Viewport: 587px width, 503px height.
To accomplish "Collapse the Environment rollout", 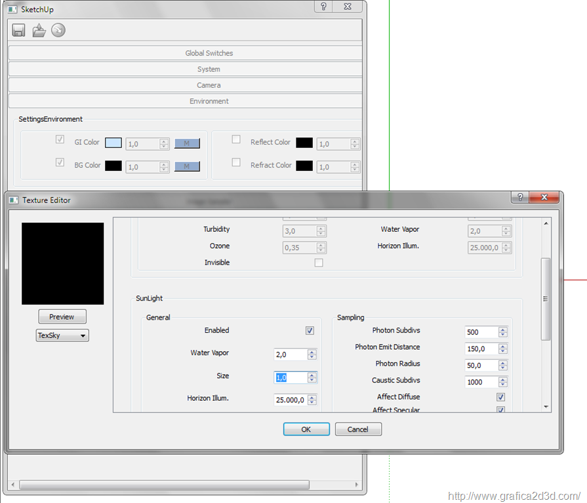I will tap(186, 102).
